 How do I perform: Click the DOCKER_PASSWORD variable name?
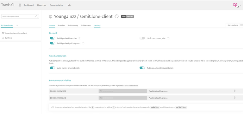pyautogui.click(x=58, y=91)
